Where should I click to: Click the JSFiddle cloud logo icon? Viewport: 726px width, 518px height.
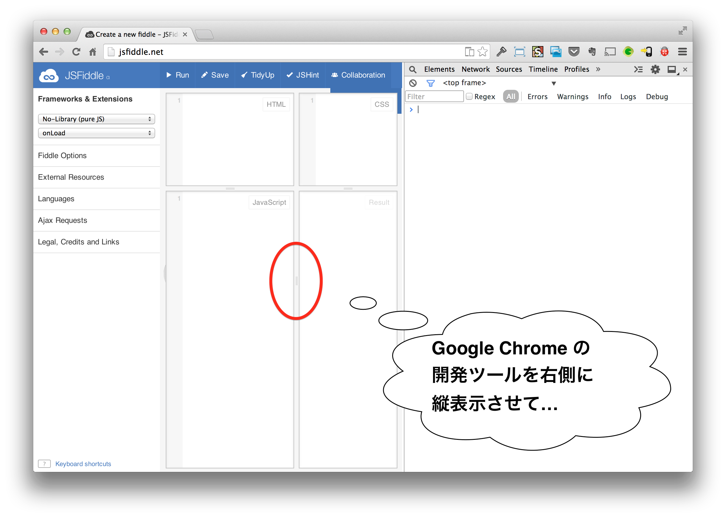[49, 75]
